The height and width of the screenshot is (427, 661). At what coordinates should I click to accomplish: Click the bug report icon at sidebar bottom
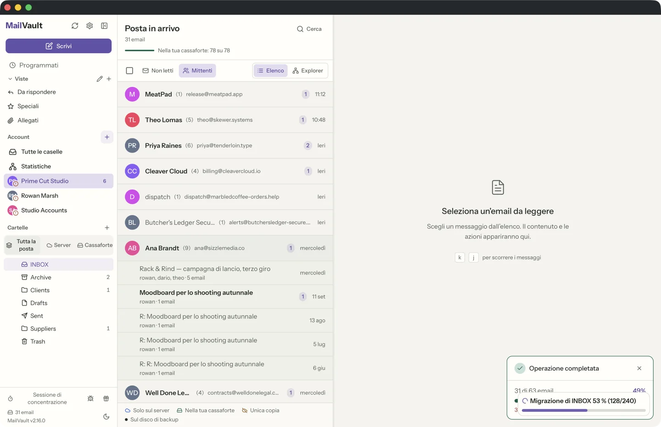(x=90, y=399)
